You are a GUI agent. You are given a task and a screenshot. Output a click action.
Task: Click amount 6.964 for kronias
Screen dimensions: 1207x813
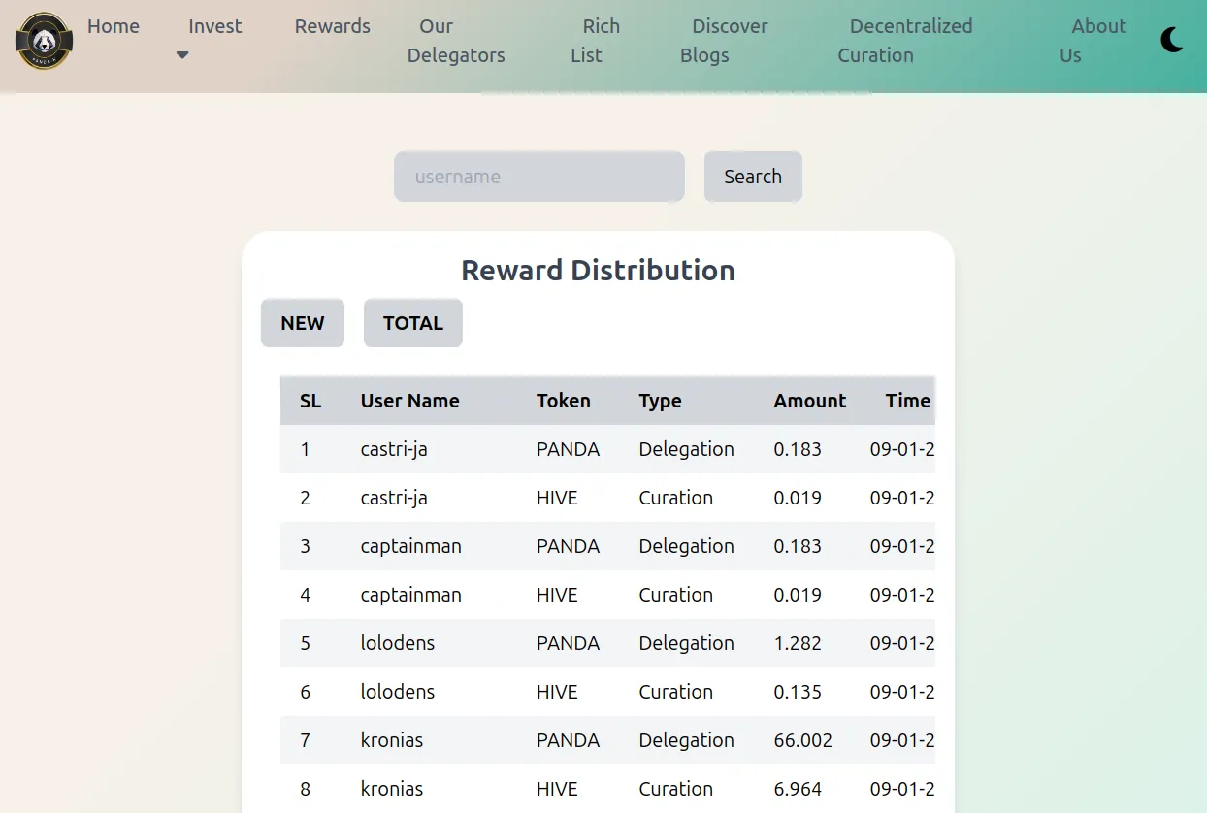(x=798, y=789)
